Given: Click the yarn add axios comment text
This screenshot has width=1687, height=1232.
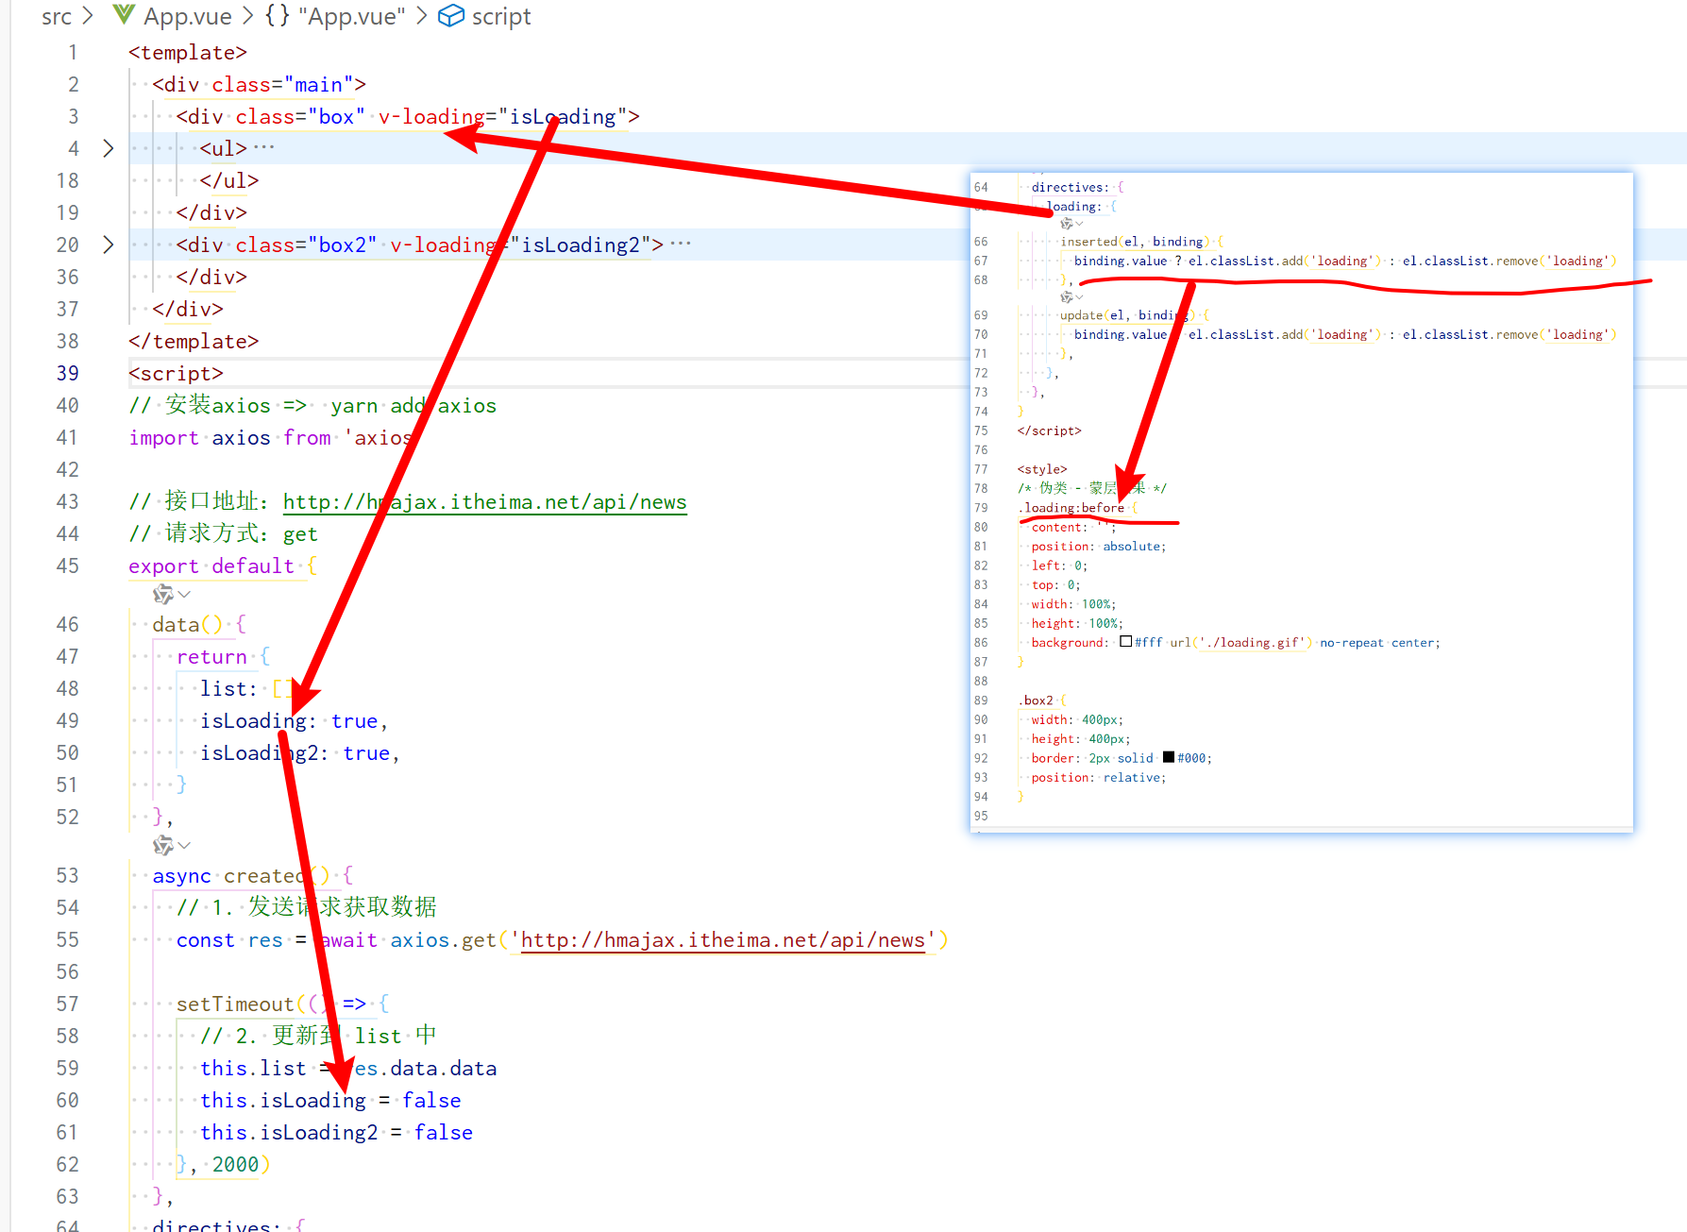Looking at the screenshot, I should (x=413, y=405).
